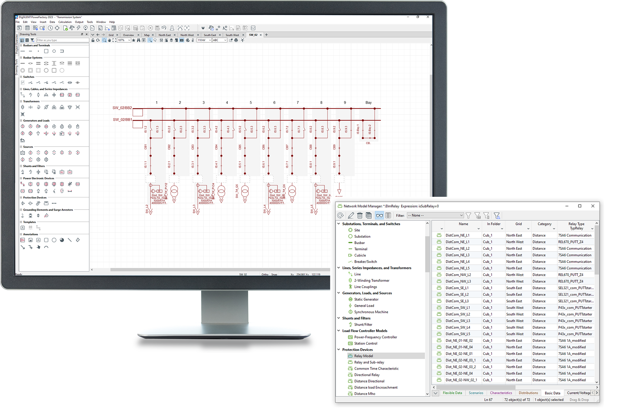619x411 pixels.
Task: Switch to the North East diagram tab
Action: click(x=164, y=35)
